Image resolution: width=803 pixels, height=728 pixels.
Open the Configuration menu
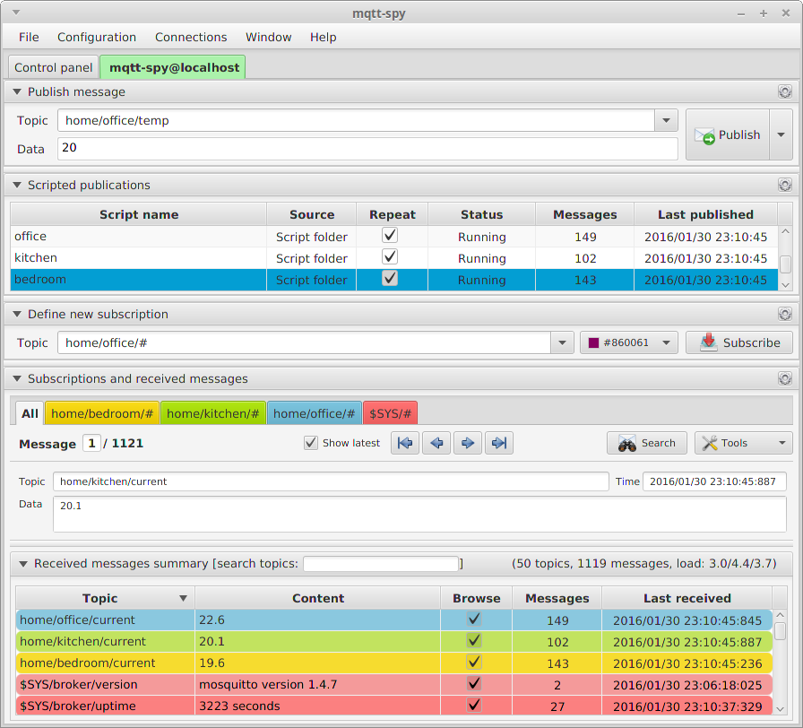pos(96,37)
